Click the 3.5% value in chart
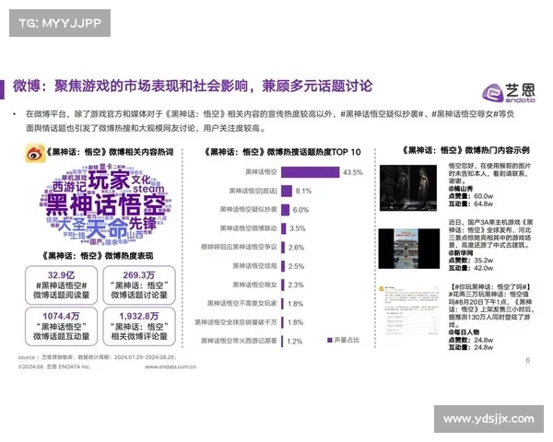The height and width of the screenshot is (442, 553). (x=298, y=228)
